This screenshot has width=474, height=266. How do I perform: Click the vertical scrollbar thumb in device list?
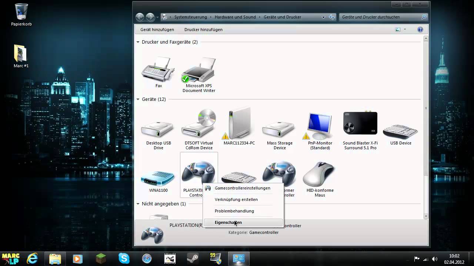(x=426, y=108)
